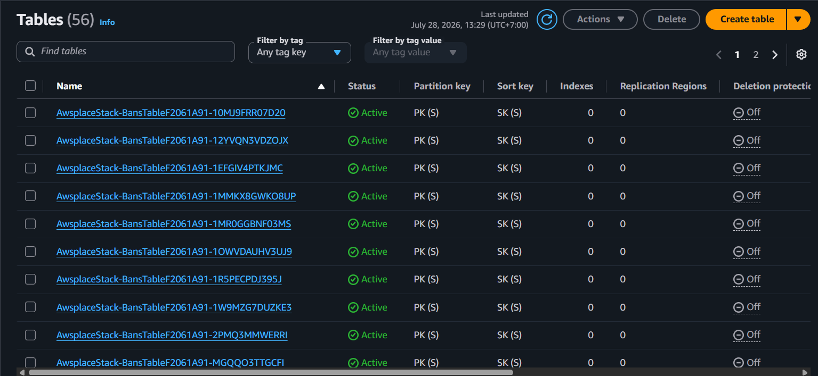Expand the Actions dropdown menu

[x=600, y=19]
